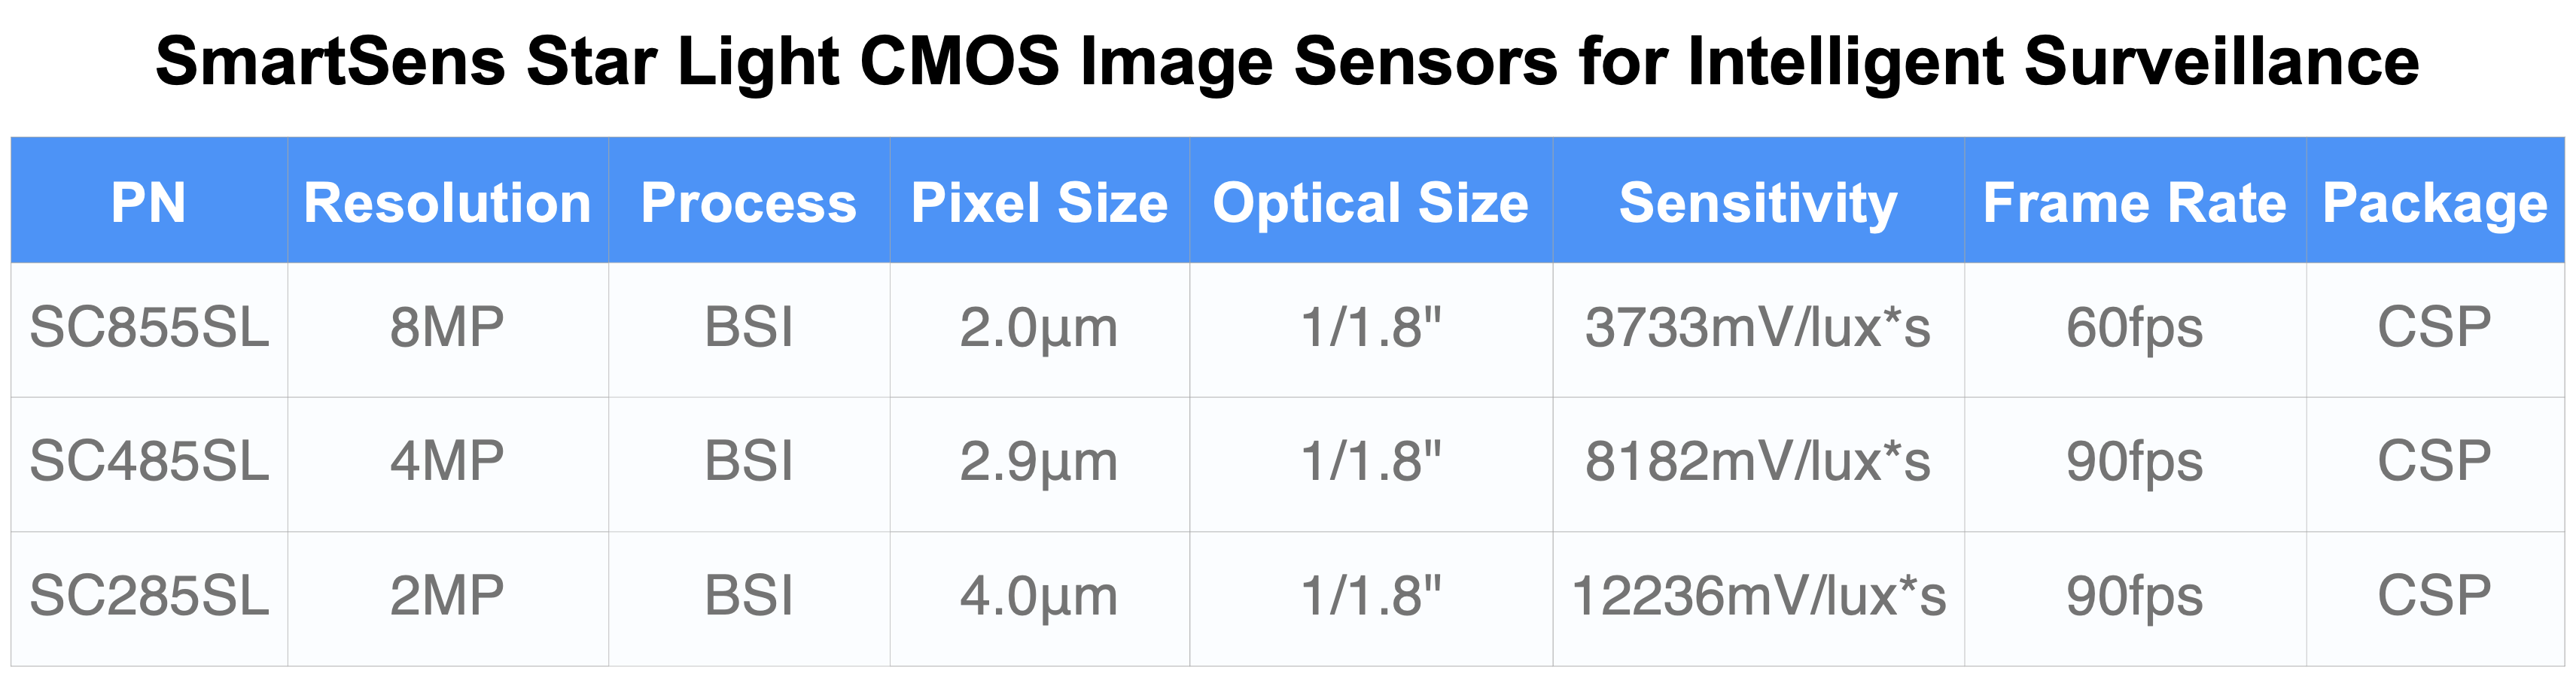This screenshot has height=680, width=2576.
Task: Select the Package column header
Action: click(x=2435, y=202)
